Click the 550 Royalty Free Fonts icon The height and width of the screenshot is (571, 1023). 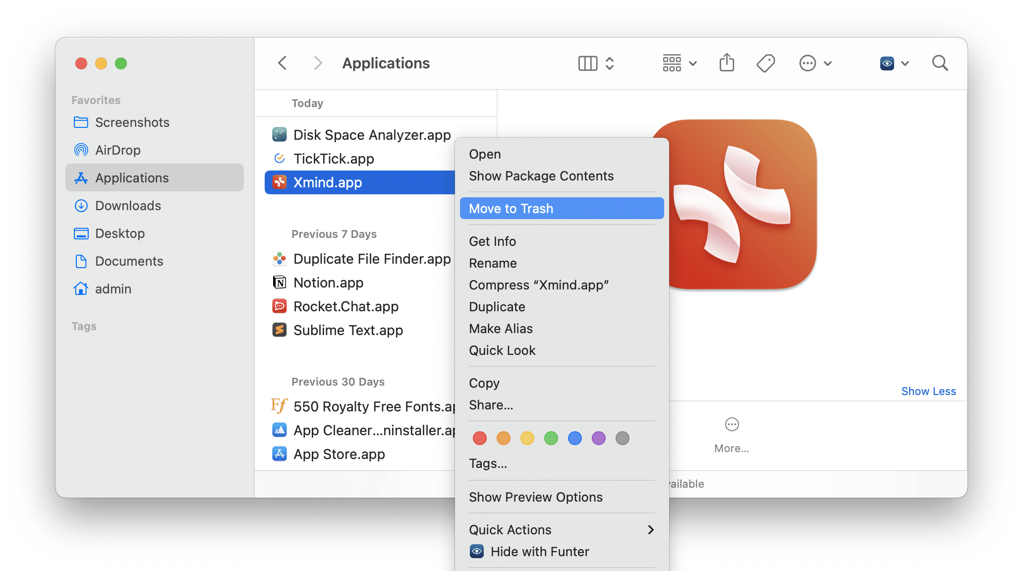click(279, 406)
